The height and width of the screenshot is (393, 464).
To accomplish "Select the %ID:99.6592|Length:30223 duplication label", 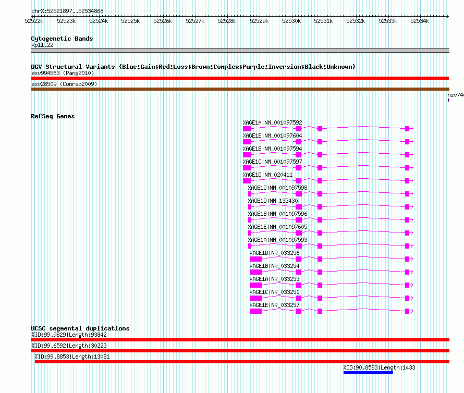I will 69,346.
